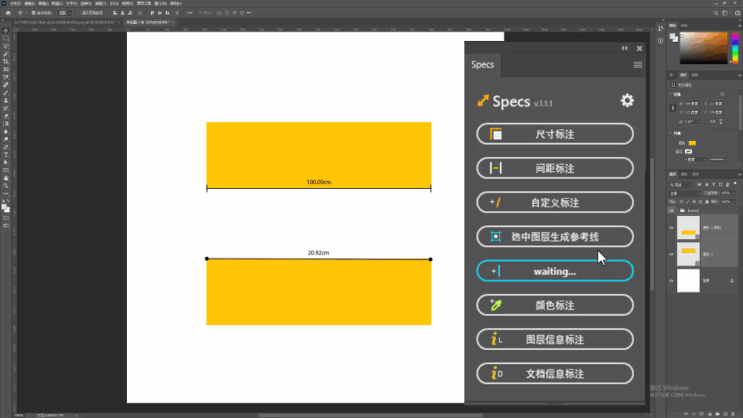Open the layer fill percentage dropdown
743x418 pixels.
tap(734, 201)
